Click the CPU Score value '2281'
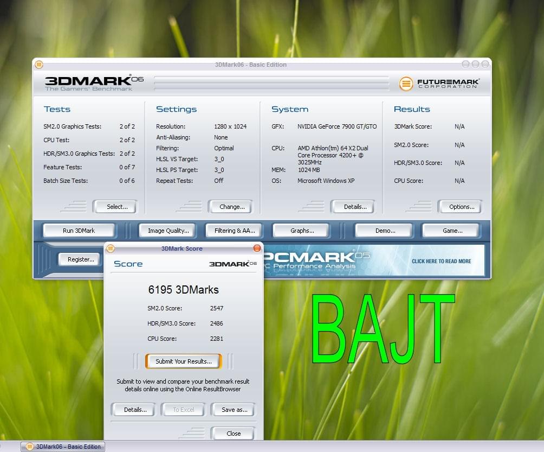The height and width of the screenshot is (452, 544). click(x=217, y=339)
